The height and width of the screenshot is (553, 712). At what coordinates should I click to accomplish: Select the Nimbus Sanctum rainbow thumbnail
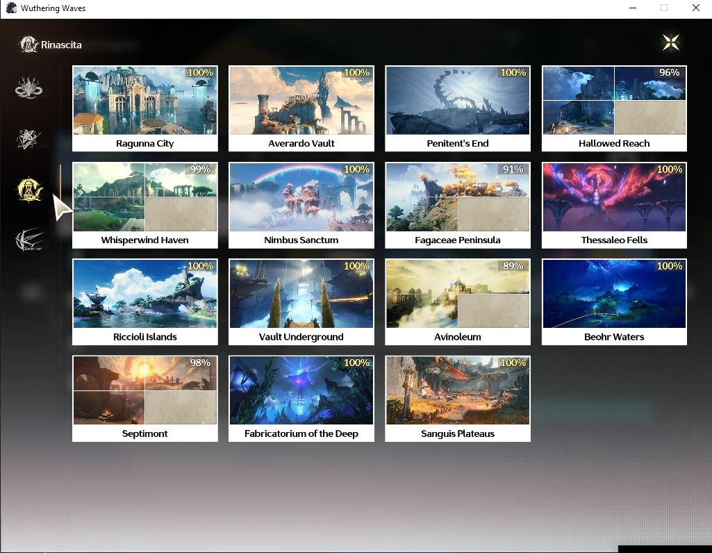coord(301,197)
